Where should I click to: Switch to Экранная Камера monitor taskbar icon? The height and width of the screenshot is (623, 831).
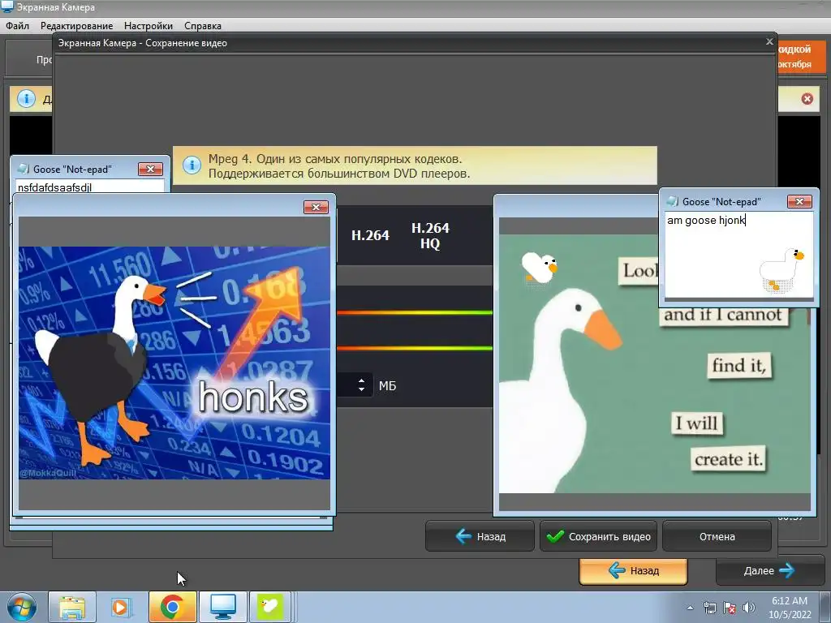[222, 607]
